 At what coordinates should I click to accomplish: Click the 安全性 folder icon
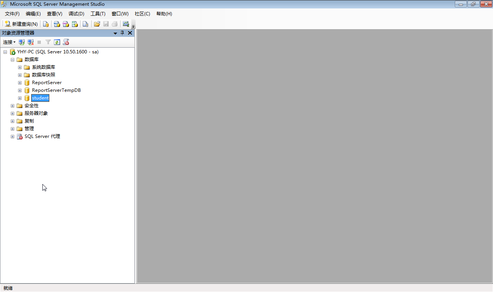pyautogui.click(x=20, y=106)
